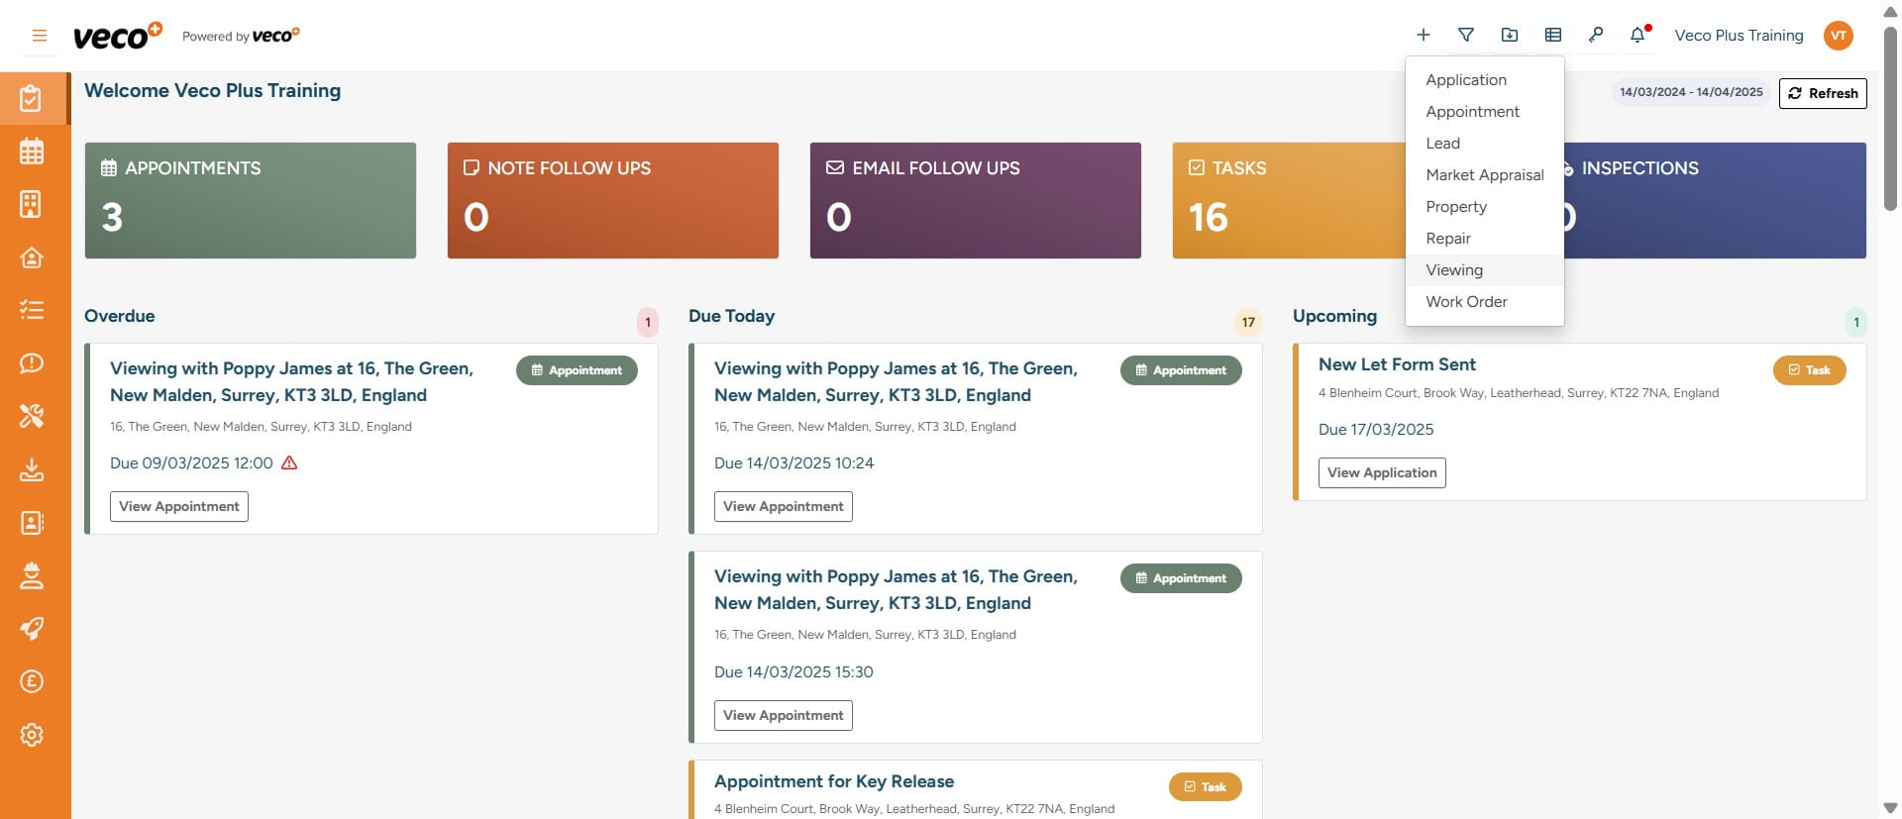Open the calendar sidebar icon

[32, 152]
